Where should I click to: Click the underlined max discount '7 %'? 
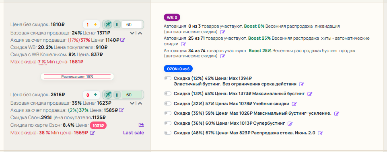tap(42, 62)
